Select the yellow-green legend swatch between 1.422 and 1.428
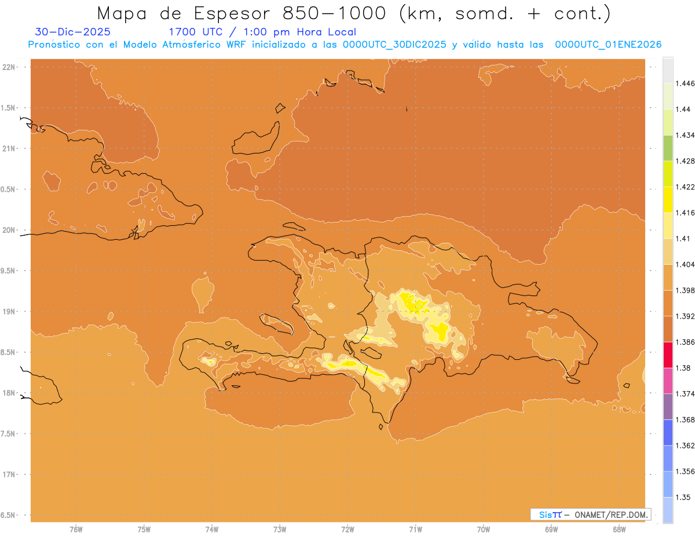Image resolution: width=695 pixels, height=537 pixels. pos(668,174)
